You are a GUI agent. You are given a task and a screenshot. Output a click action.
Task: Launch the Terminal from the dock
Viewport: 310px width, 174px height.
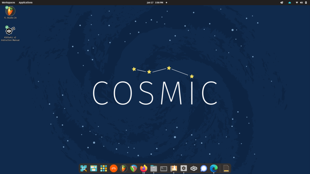tap(164, 168)
